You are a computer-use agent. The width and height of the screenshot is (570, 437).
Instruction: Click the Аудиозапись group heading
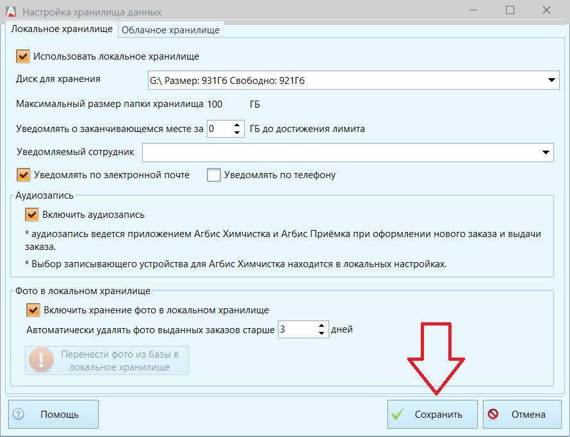(x=44, y=195)
